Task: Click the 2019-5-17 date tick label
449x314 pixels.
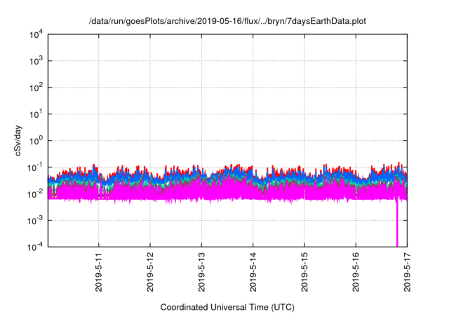Action: (x=407, y=272)
